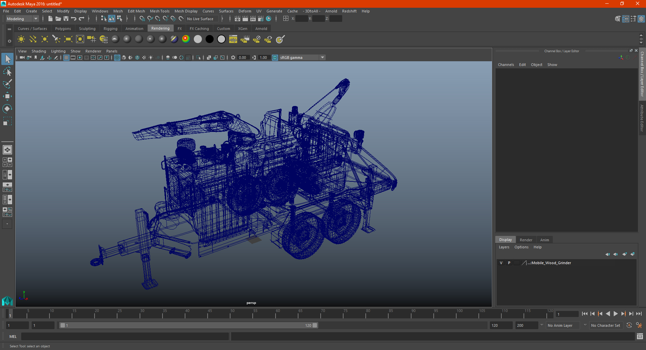Click the New Scene icon
This screenshot has width=646, height=350.
click(x=50, y=19)
